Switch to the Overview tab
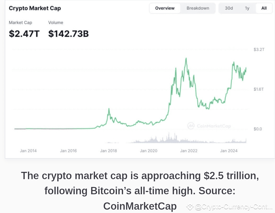275x213 pixels. 165,8
